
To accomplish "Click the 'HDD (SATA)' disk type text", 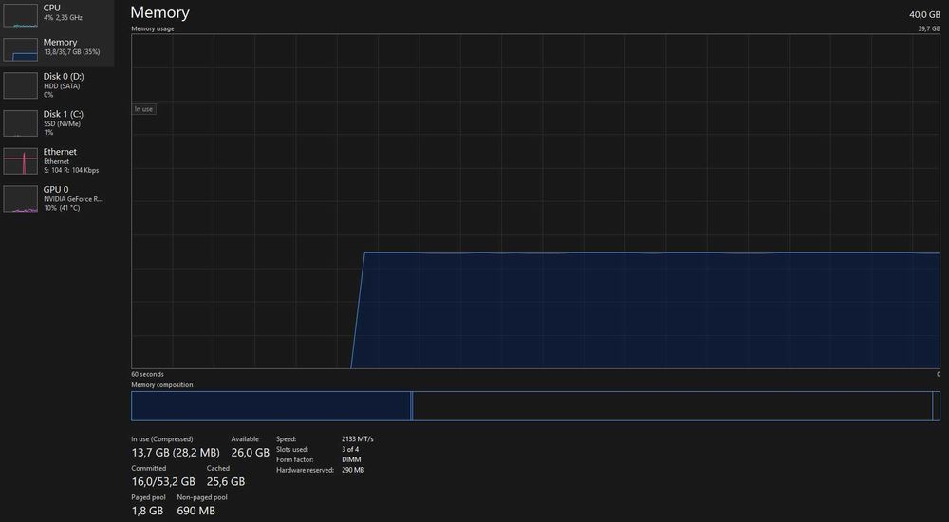I will click(x=62, y=86).
